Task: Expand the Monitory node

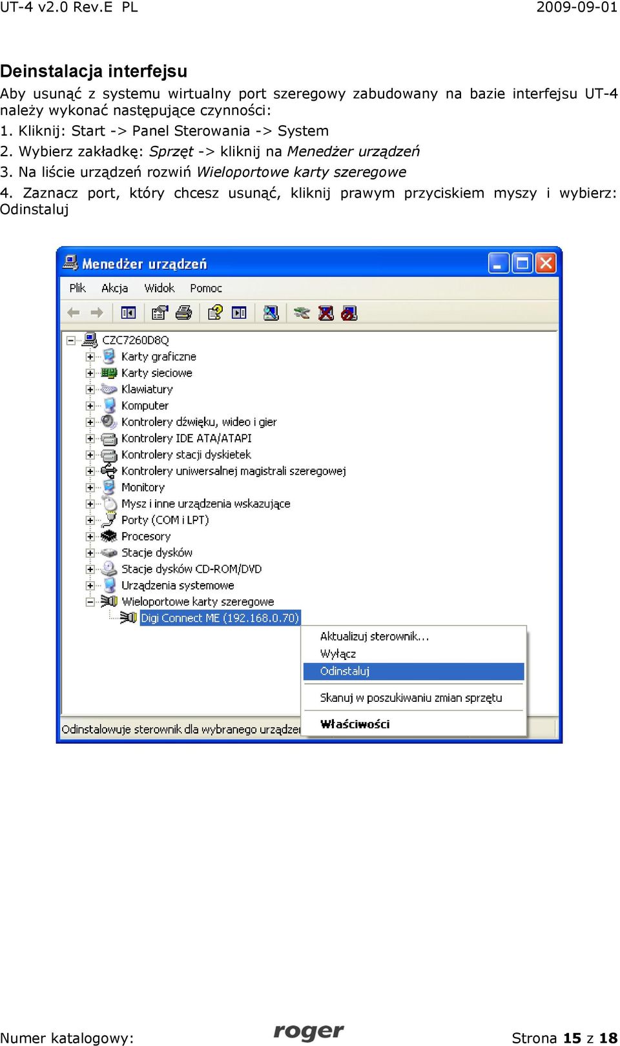Action: point(90,487)
